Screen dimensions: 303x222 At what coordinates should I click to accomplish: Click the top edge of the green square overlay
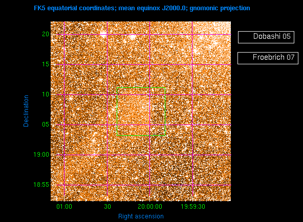(x=141, y=88)
